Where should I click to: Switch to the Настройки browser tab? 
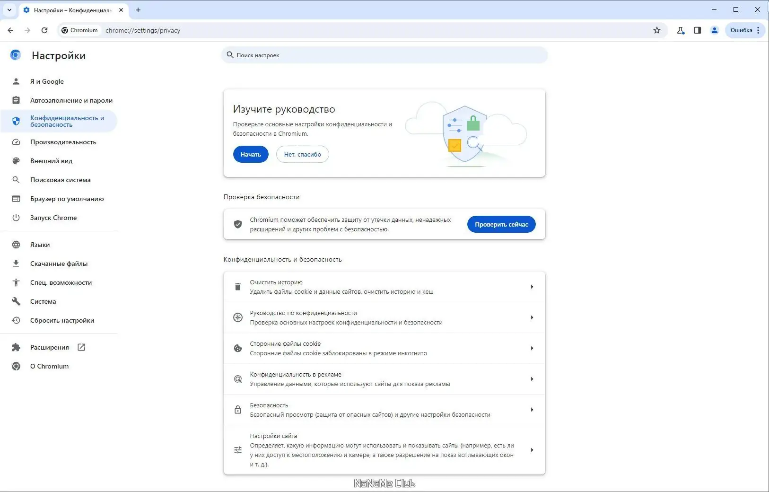click(x=71, y=9)
